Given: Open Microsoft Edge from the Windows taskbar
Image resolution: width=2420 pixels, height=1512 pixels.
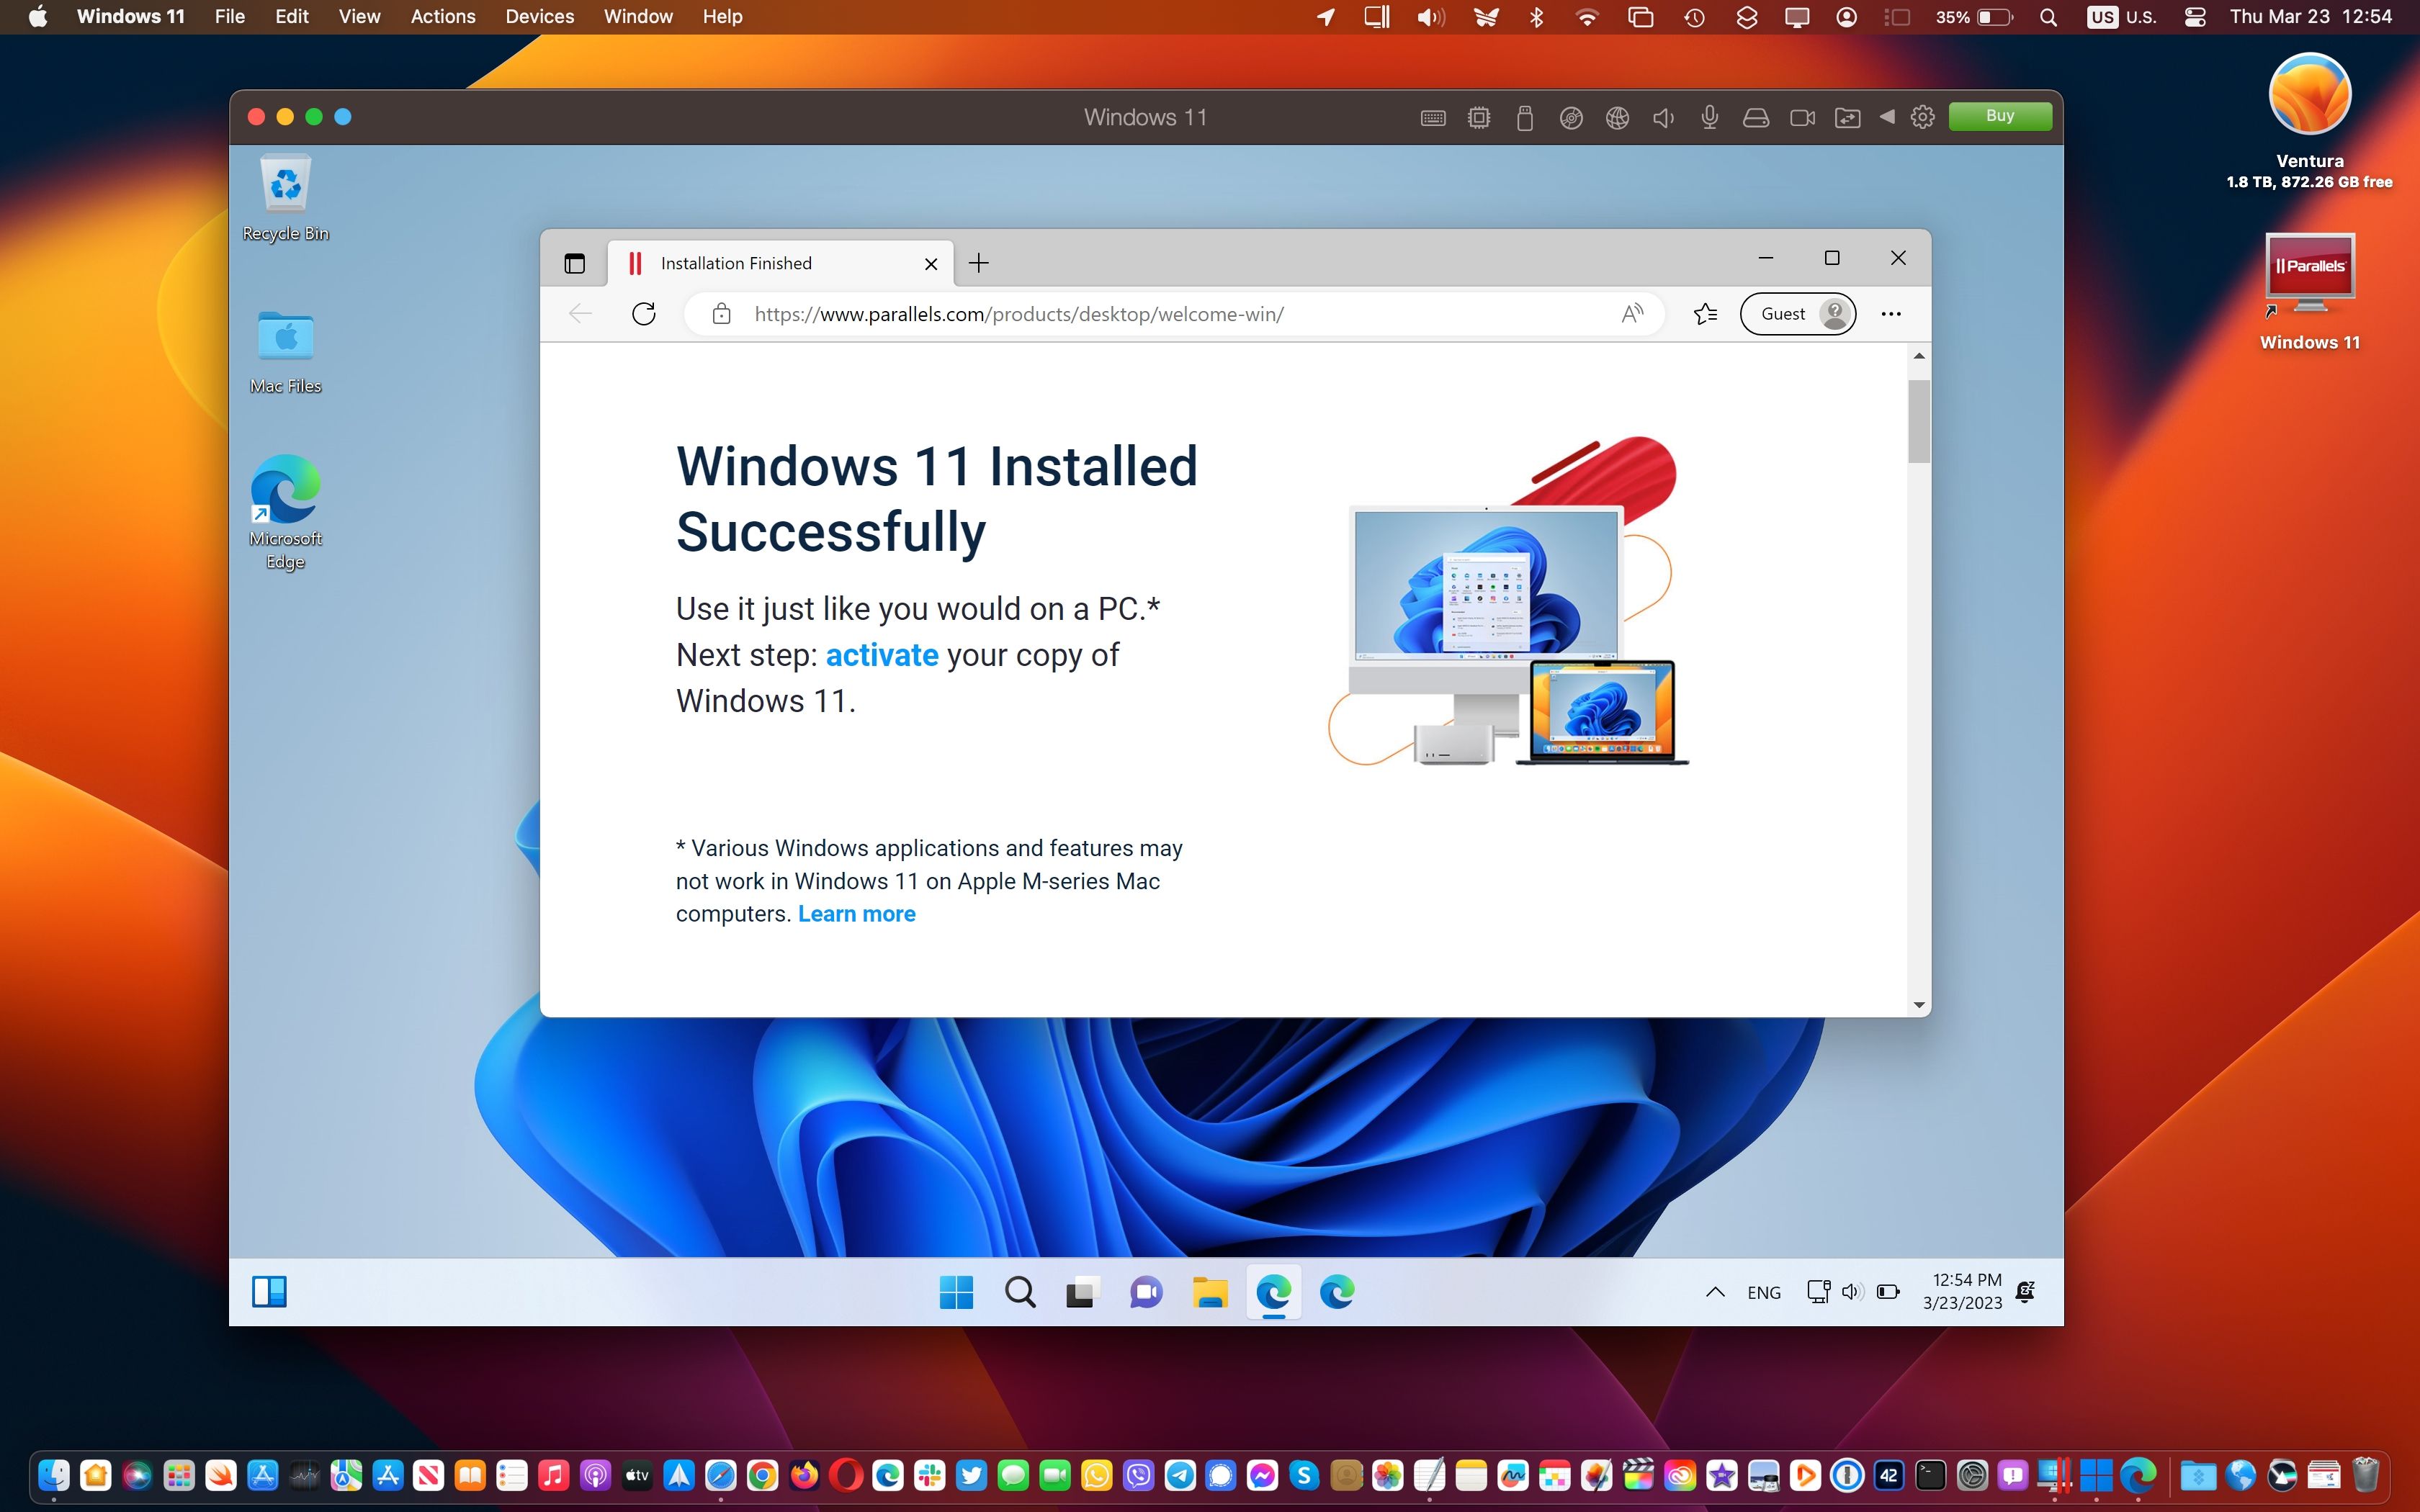Looking at the screenshot, I should 1274,1292.
